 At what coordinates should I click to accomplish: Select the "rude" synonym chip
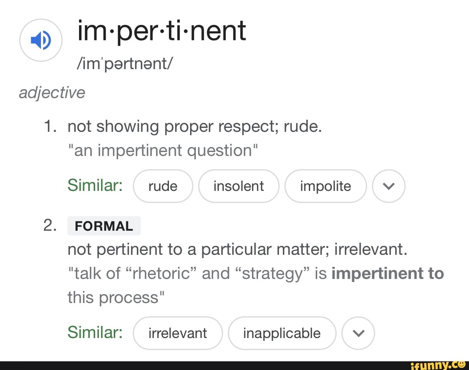tap(163, 186)
